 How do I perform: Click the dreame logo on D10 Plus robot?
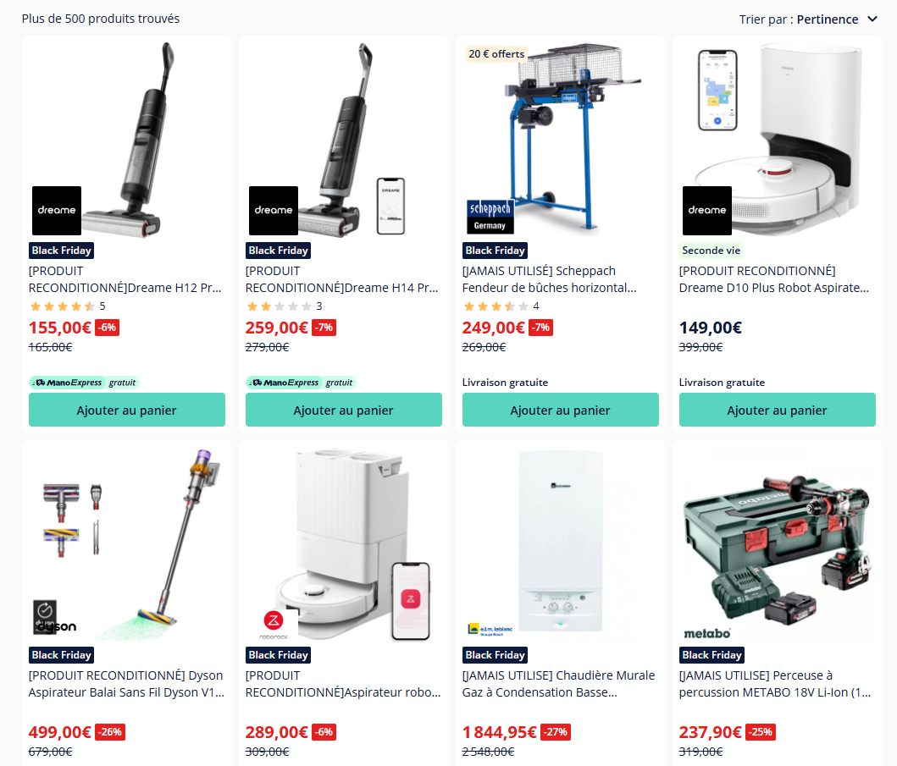point(707,211)
